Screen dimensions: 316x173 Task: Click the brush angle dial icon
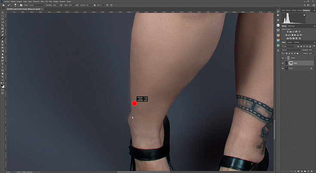pyautogui.click(x=98, y=5)
